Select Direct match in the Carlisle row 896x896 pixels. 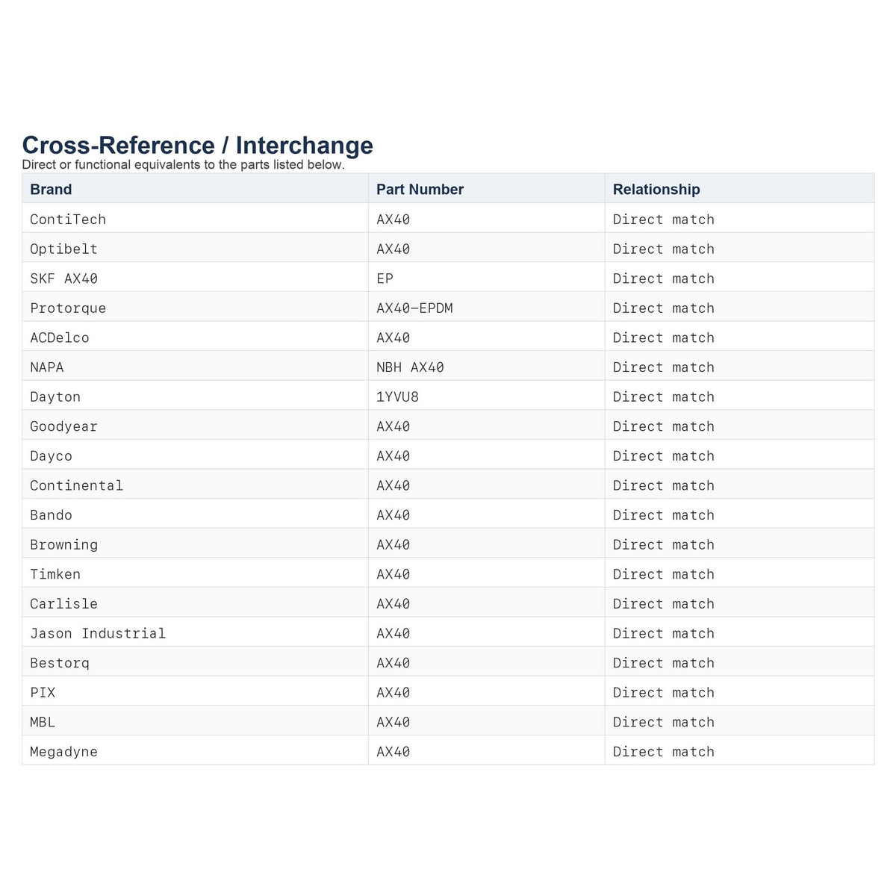[664, 604]
